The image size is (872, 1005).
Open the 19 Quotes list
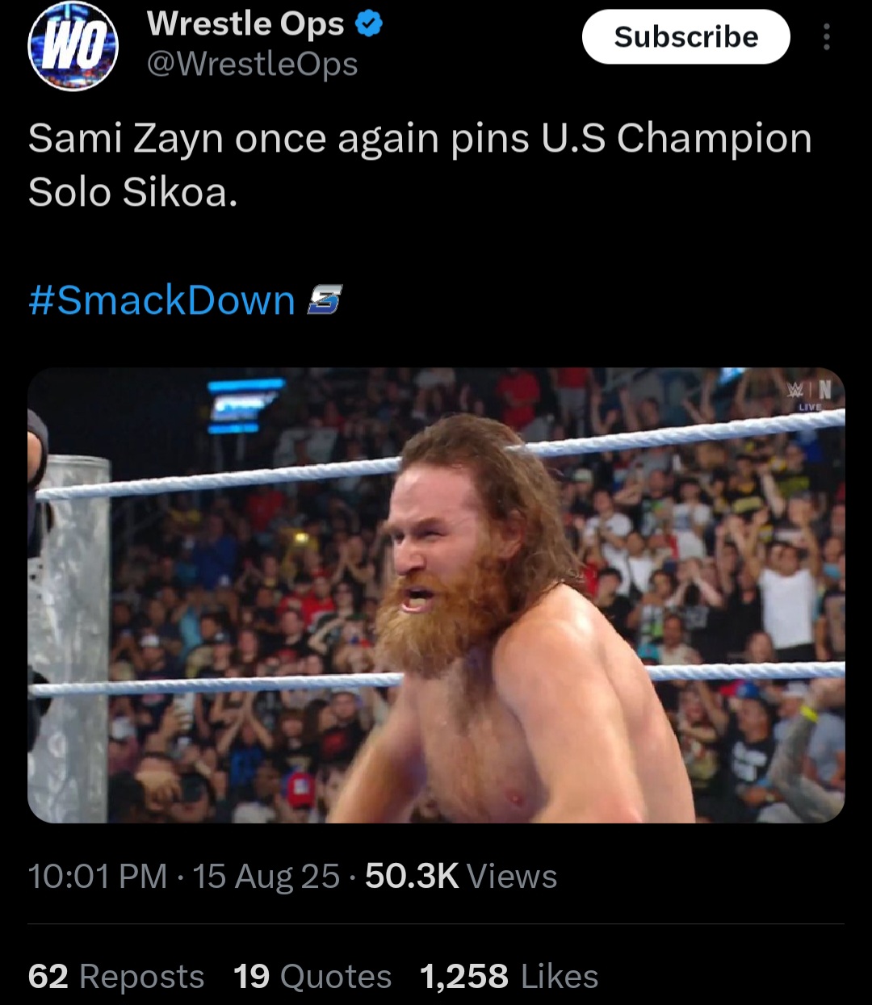pos(312,977)
